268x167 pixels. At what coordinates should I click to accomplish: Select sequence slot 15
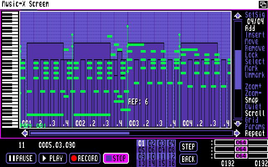pos(162,163)
